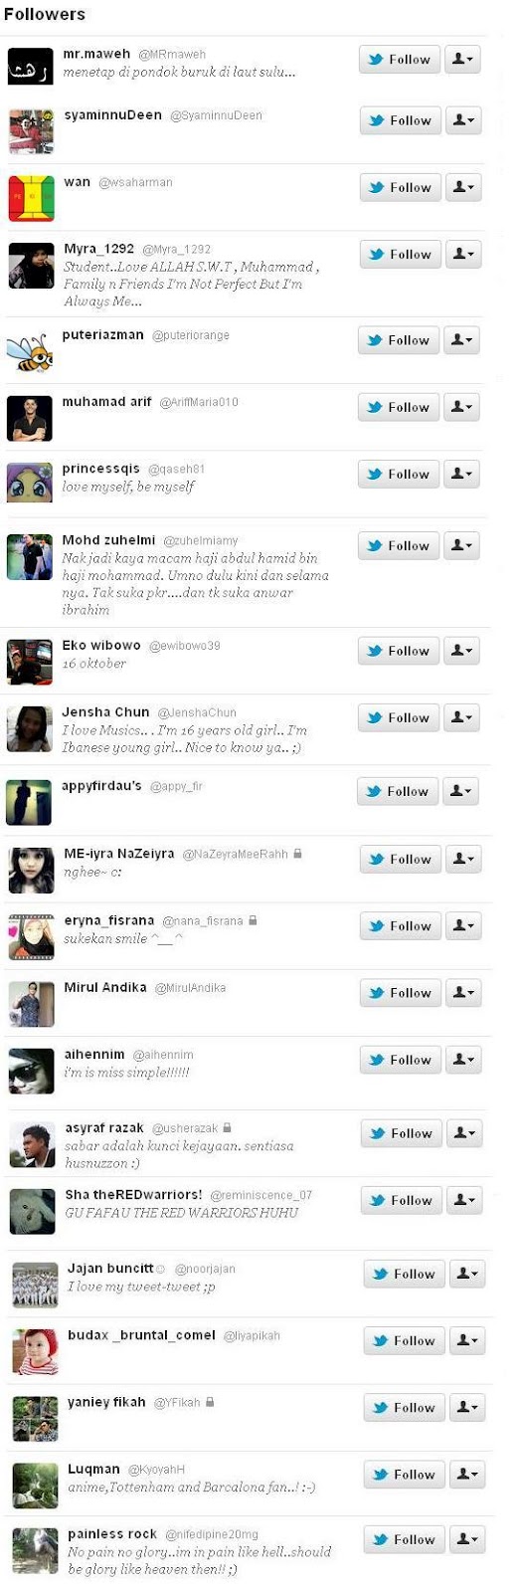Image resolution: width=520 pixels, height=1592 pixels.
Task: Open the bee avatar of puteriazman
Action: pos(30,350)
